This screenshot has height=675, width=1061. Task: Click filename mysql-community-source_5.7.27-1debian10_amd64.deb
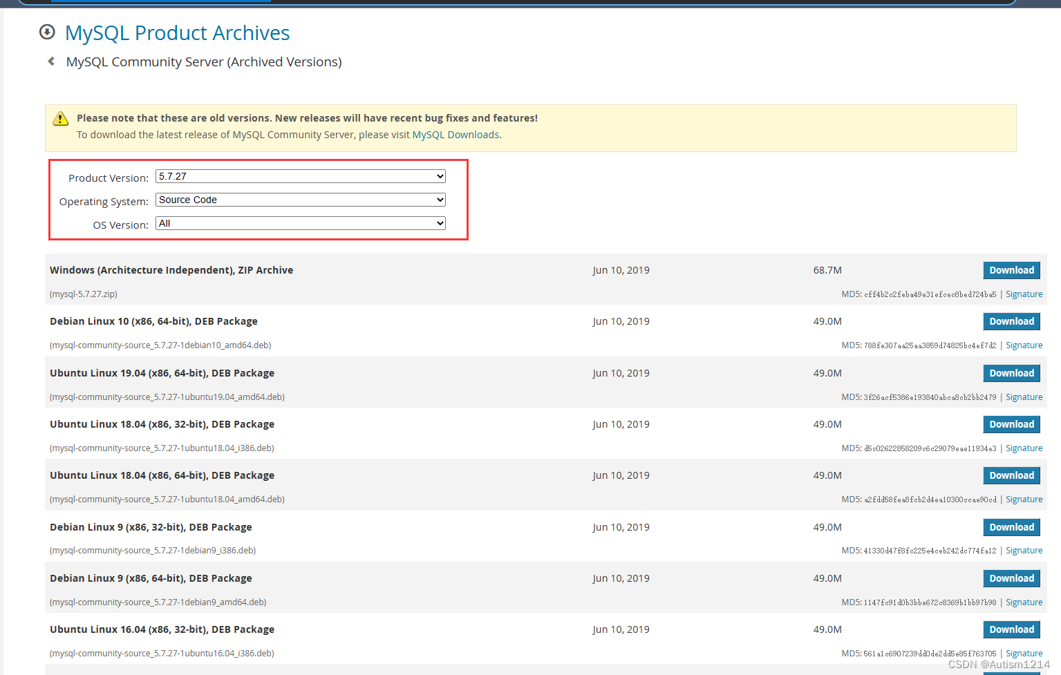point(160,345)
